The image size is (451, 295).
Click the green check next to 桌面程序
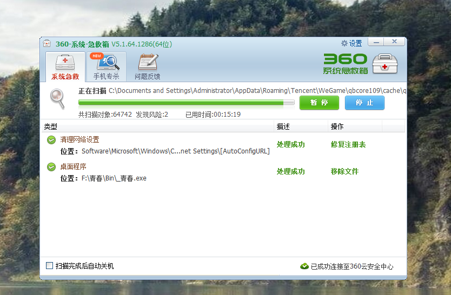pyautogui.click(x=51, y=167)
